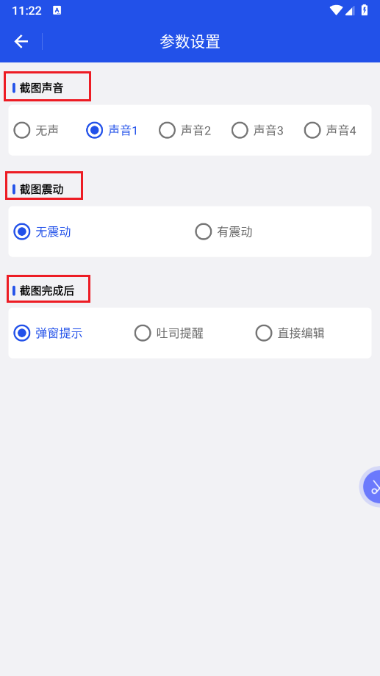Tap the floating scissors screenshot button
380x676 pixels.
372,486
